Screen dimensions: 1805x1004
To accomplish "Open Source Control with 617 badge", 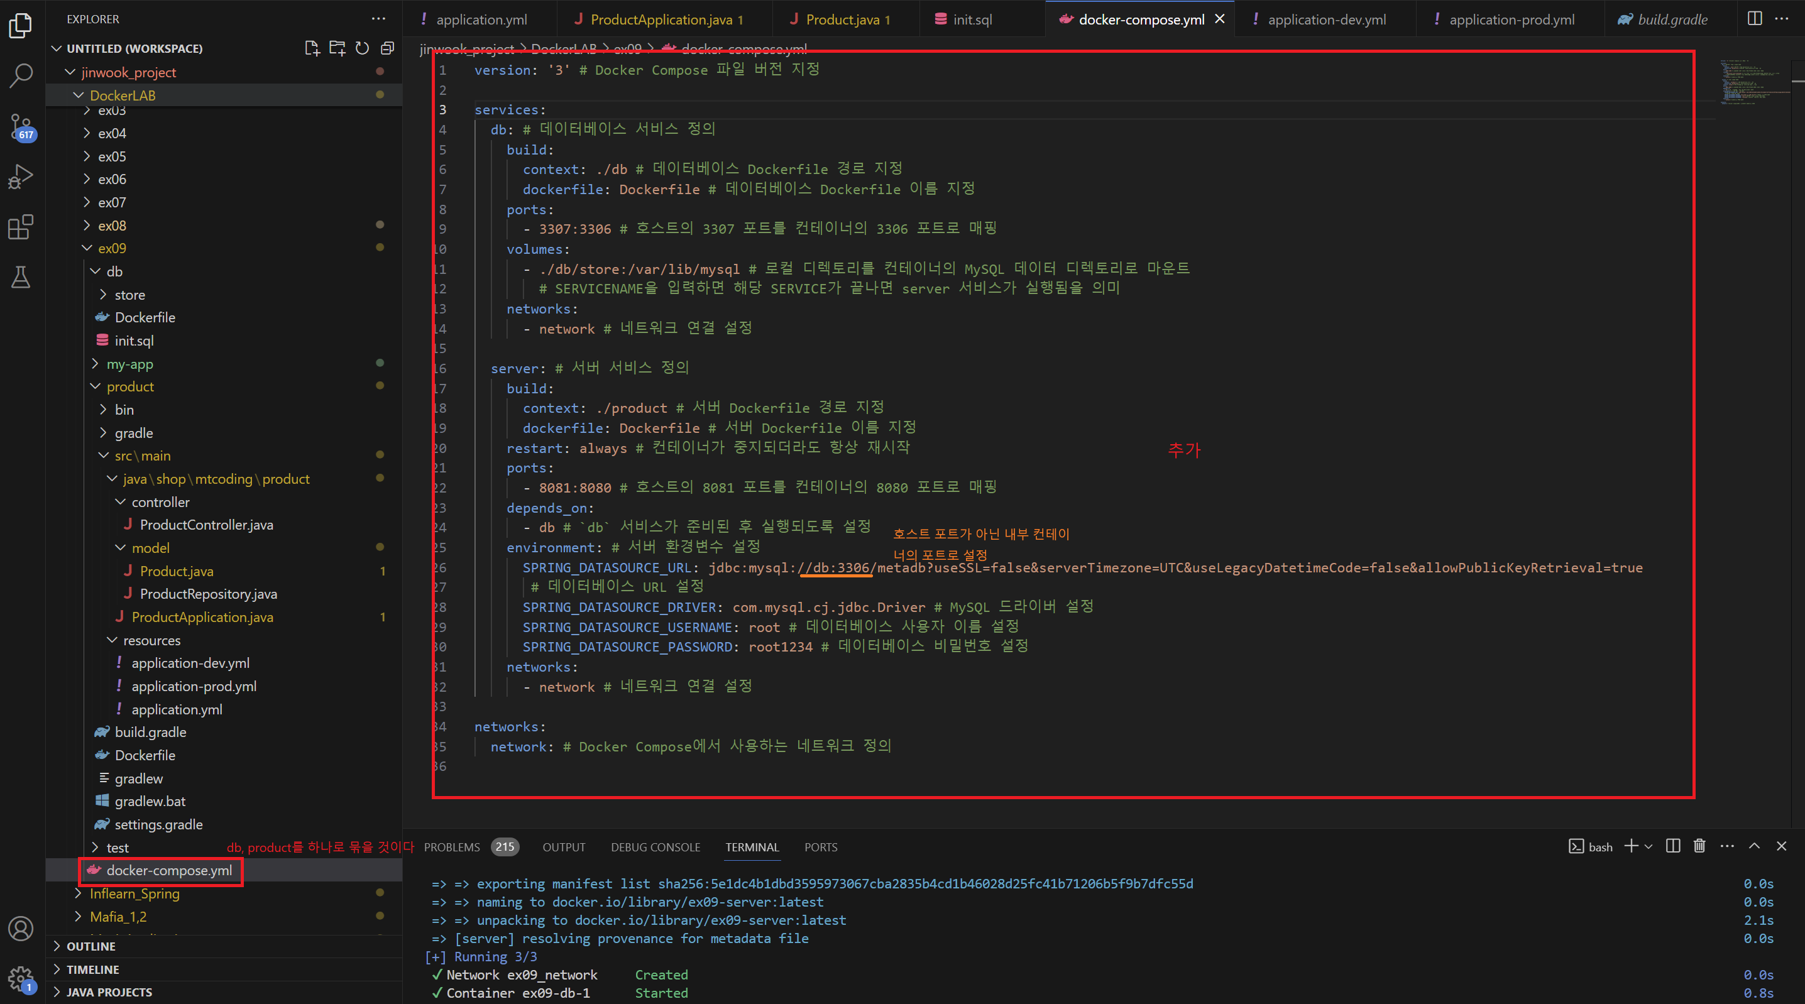I will pos(21,127).
